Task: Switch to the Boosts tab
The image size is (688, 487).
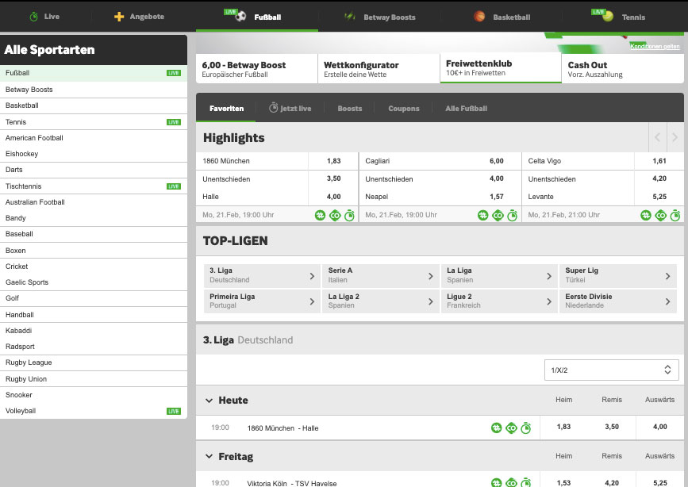Action: tap(350, 109)
